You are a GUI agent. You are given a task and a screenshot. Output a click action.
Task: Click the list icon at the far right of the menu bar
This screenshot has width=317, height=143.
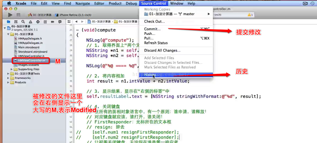[312, 4]
